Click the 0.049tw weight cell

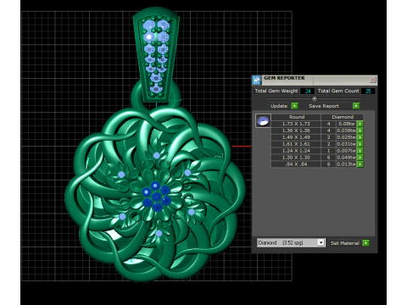pos(346,158)
